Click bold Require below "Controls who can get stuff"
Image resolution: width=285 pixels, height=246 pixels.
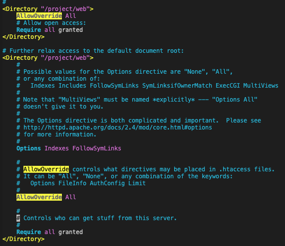click(29, 232)
